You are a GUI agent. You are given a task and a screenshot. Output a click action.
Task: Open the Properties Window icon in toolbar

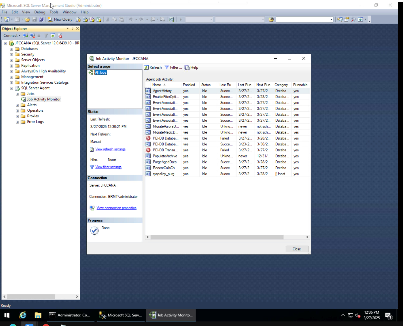coord(347,19)
